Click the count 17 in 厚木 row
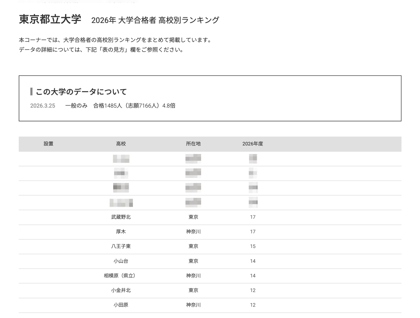 click(x=253, y=232)
